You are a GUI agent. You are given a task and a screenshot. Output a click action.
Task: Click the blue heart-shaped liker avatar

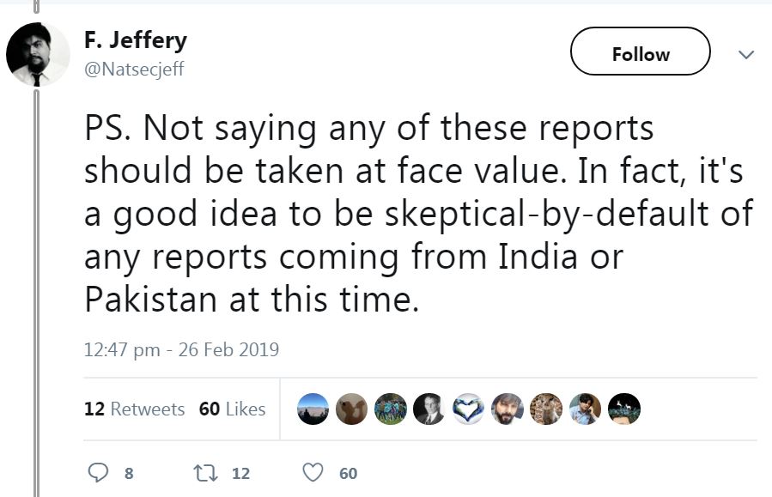pyautogui.click(x=468, y=409)
